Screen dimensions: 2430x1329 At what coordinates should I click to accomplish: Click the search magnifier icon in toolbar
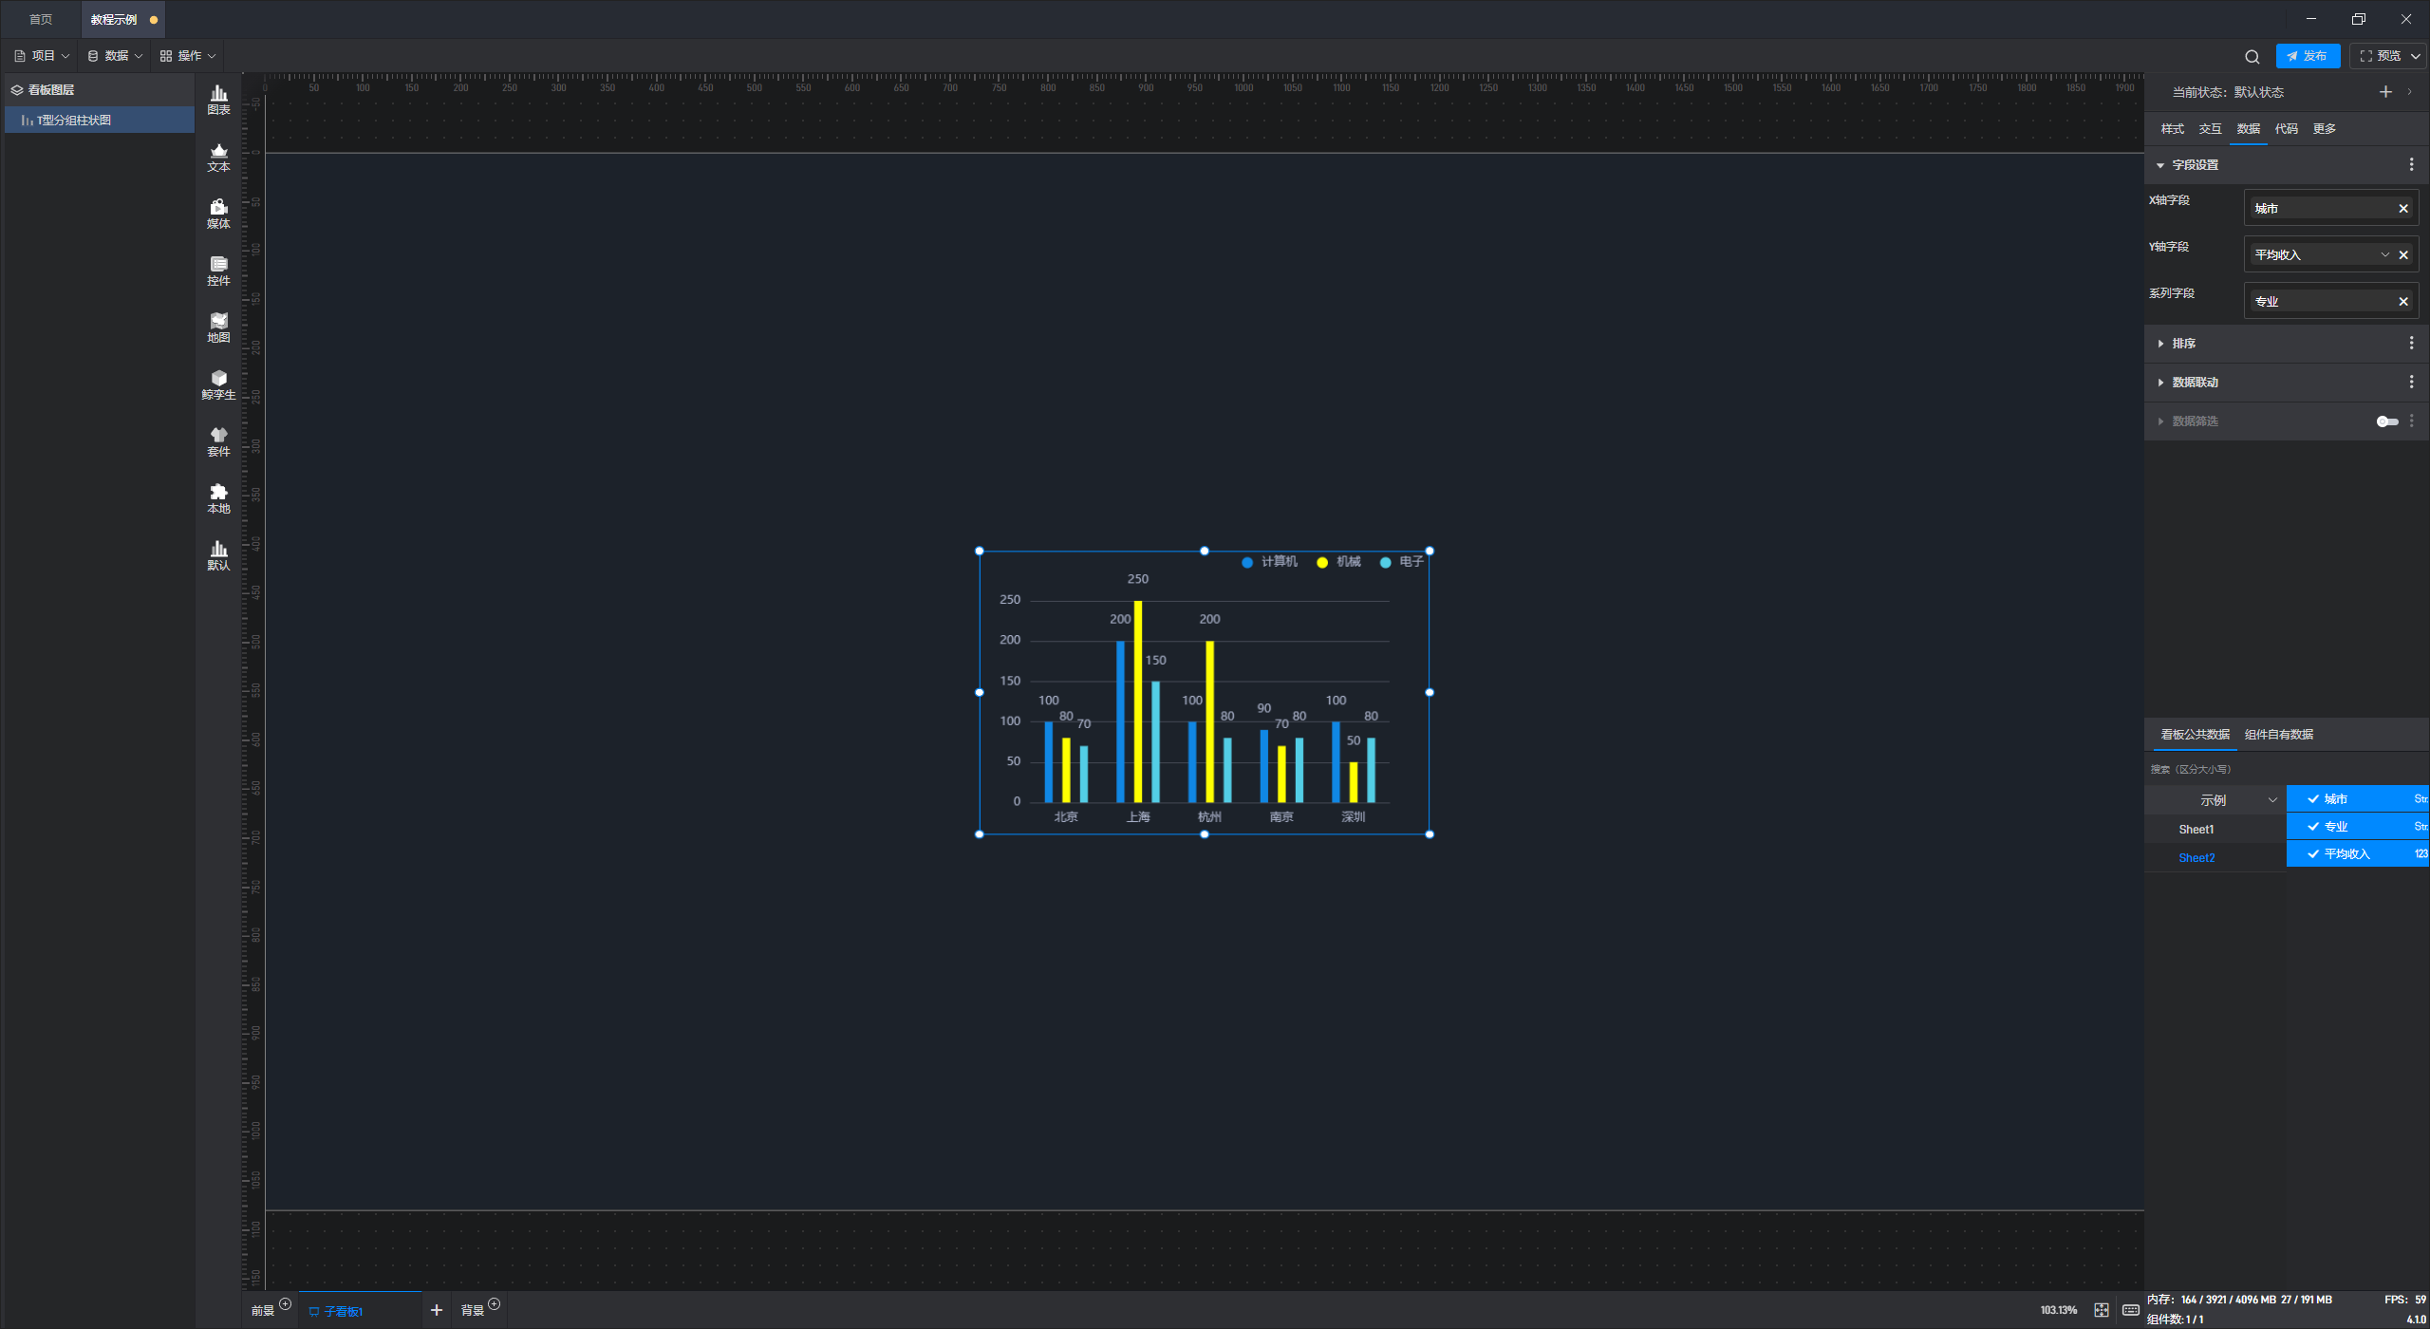[2252, 56]
